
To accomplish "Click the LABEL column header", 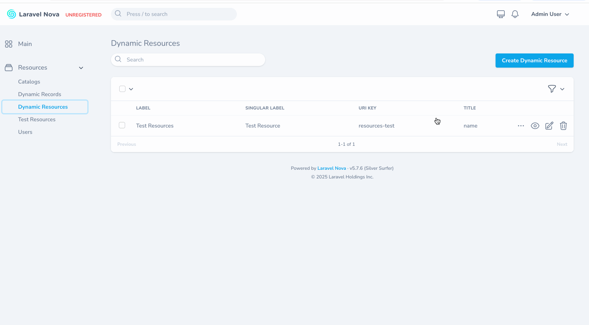I will click(143, 108).
